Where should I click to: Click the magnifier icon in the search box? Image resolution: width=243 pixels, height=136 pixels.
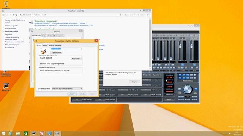(148, 15)
